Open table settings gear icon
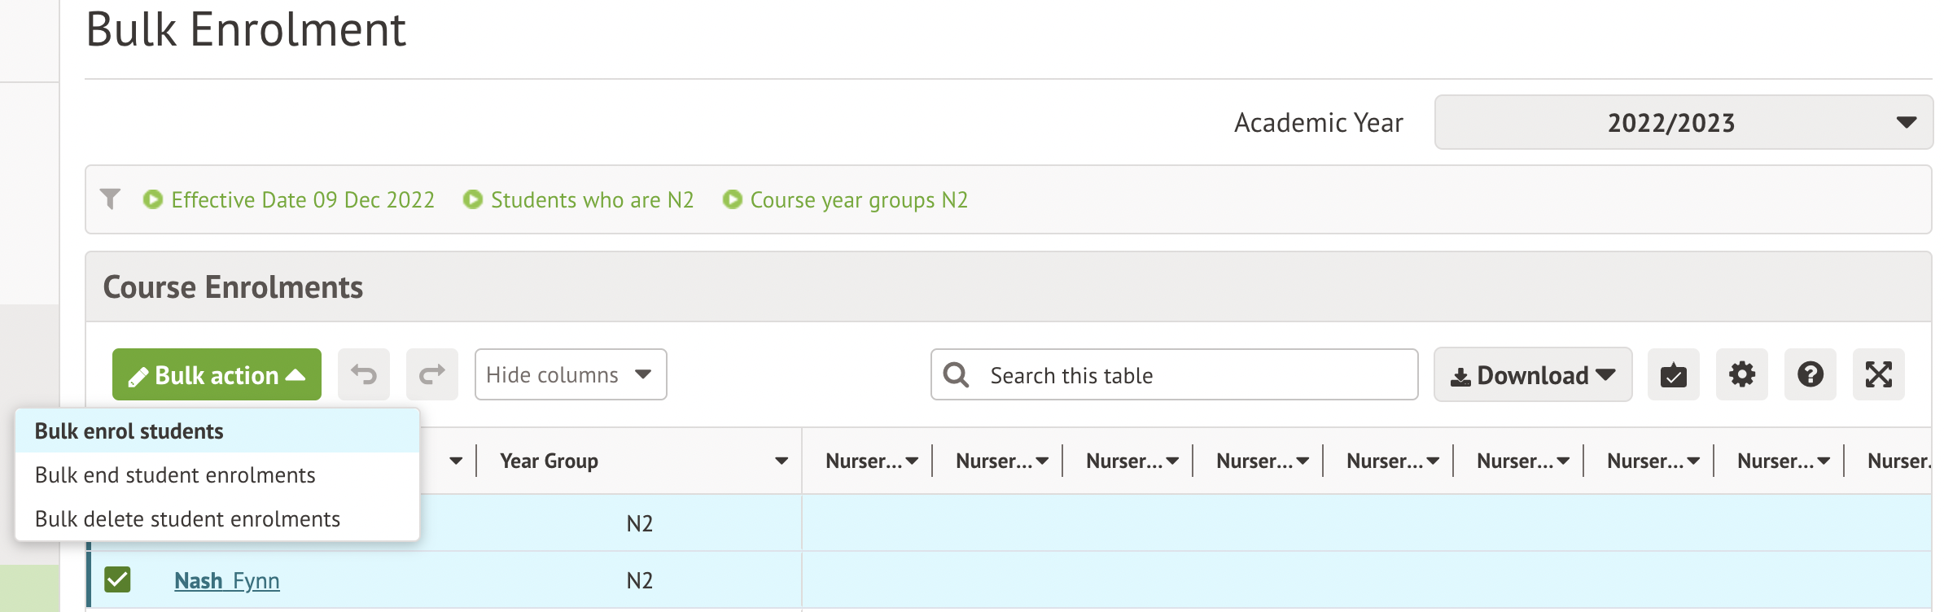Viewport: 1944px width, 612px height. pyautogui.click(x=1741, y=374)
